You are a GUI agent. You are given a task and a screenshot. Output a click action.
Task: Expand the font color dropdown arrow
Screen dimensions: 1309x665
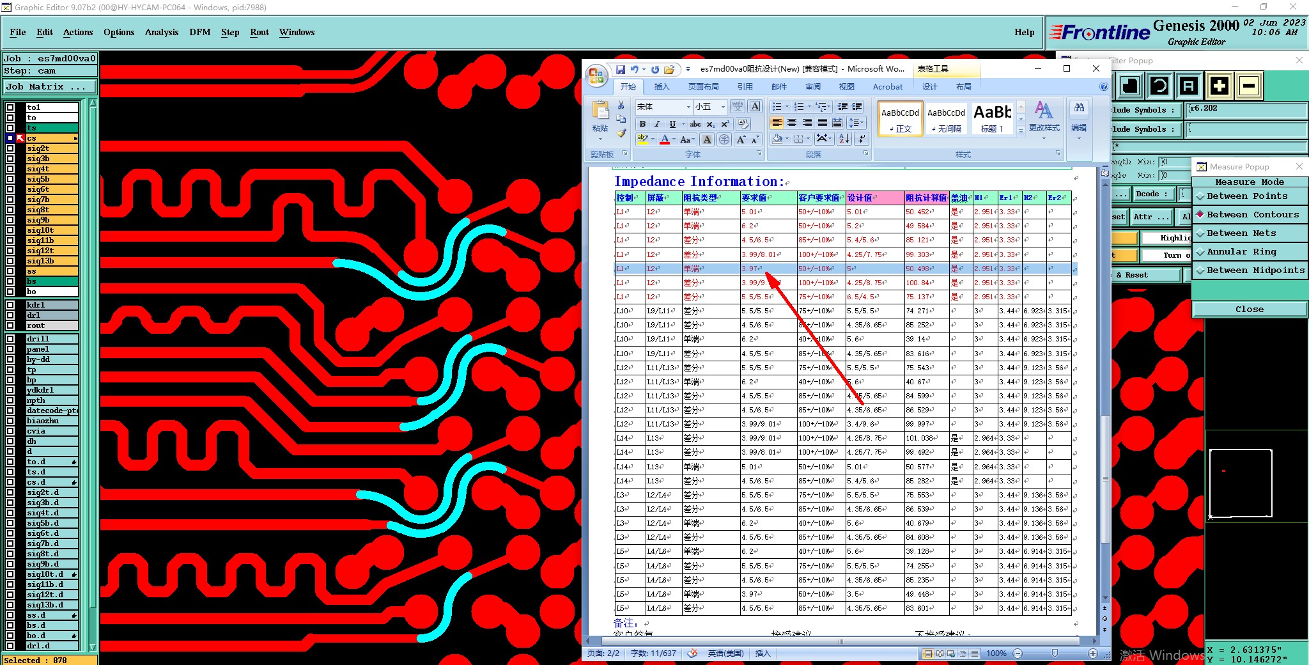click(674, 139)
